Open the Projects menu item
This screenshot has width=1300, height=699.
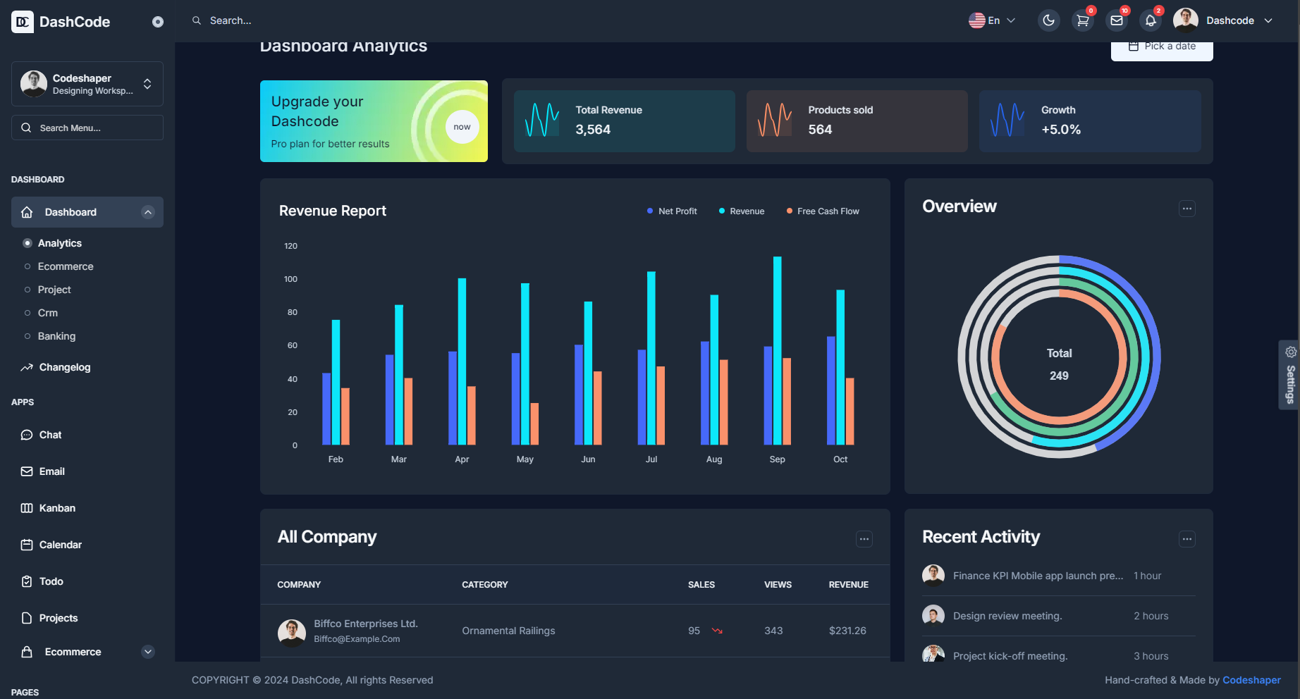pos(59,618)
